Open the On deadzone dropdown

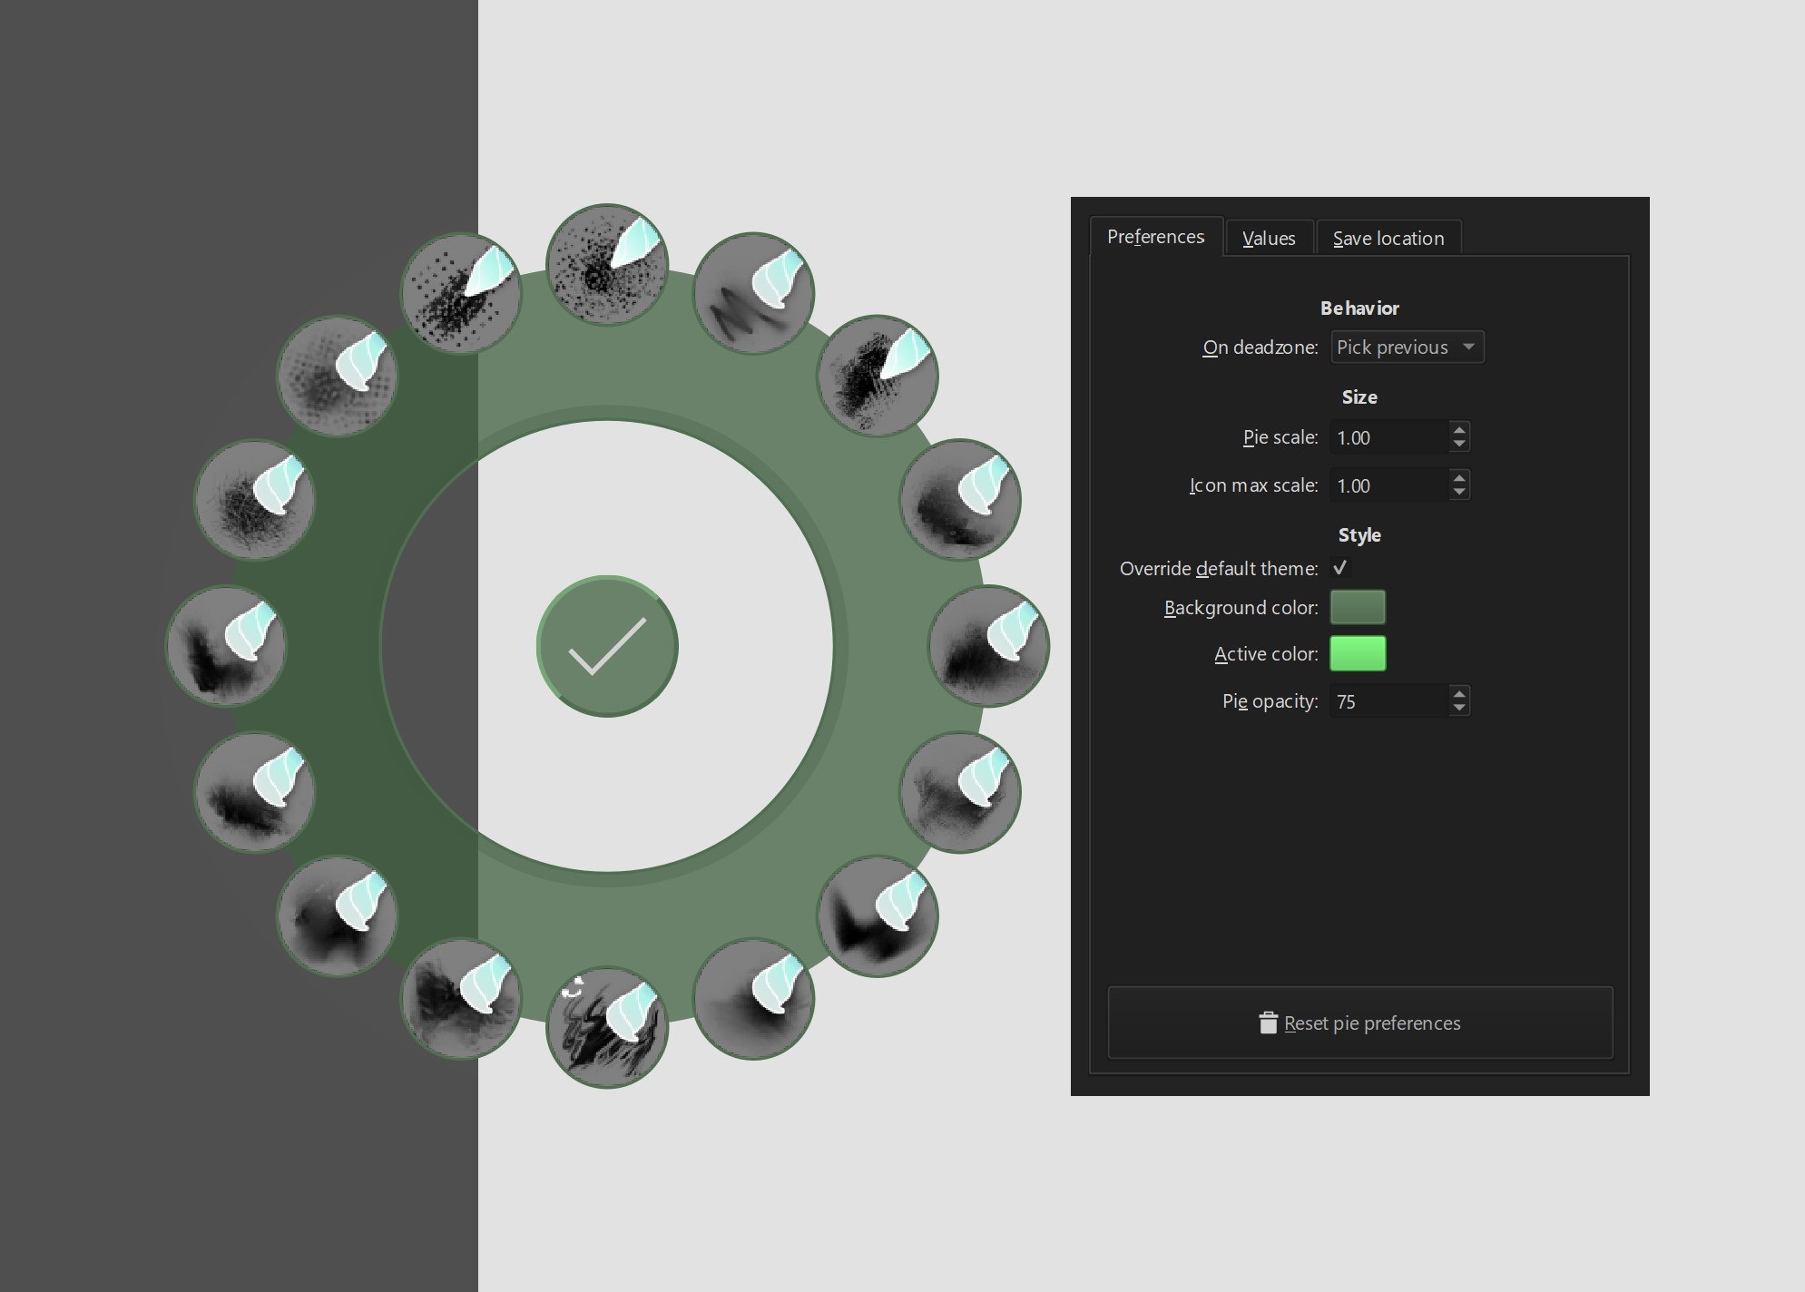click(x=1407, y=347)
